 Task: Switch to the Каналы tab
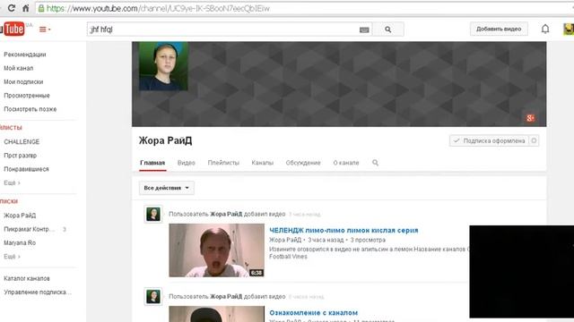pyautogui.click(x=263, y=163)
